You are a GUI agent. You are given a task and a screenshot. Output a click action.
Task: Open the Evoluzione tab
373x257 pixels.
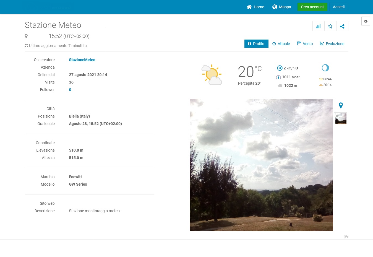click(332, 44)
